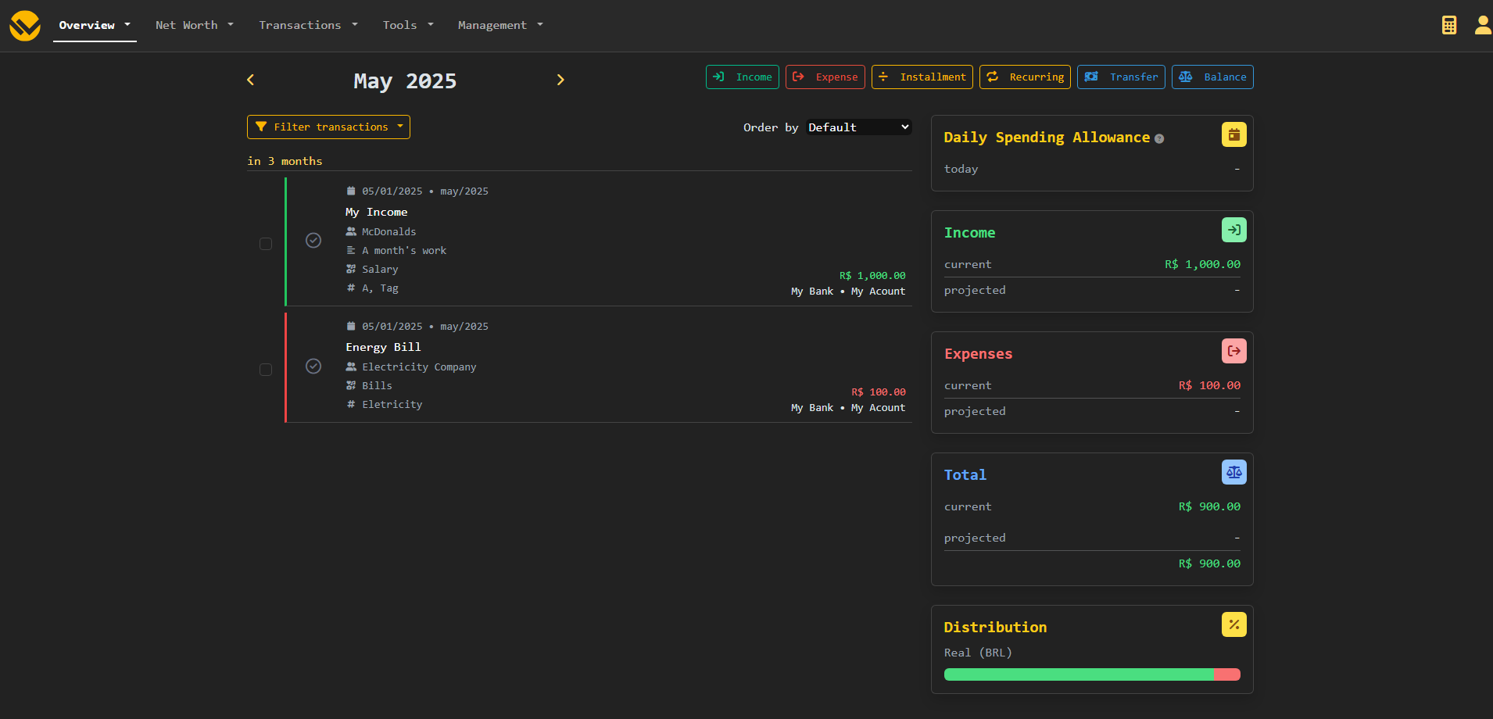This screenshot has height=719, width=1493.
Task: Click the app logo in top-left
Action: point(25,25)
